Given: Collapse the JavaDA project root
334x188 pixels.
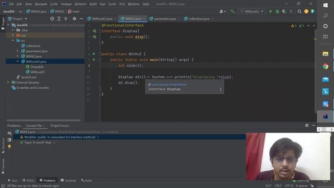Looking at the screenshot, I should (x=8, y=25).
